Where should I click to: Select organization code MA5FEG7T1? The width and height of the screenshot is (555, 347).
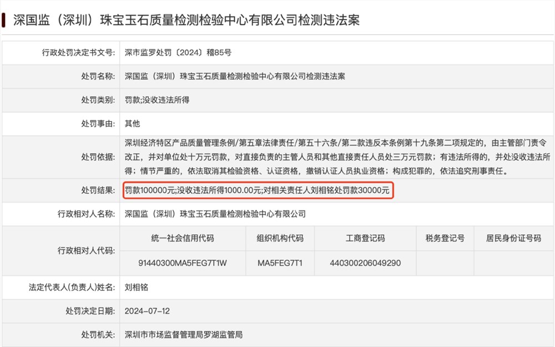coord(280,263)
